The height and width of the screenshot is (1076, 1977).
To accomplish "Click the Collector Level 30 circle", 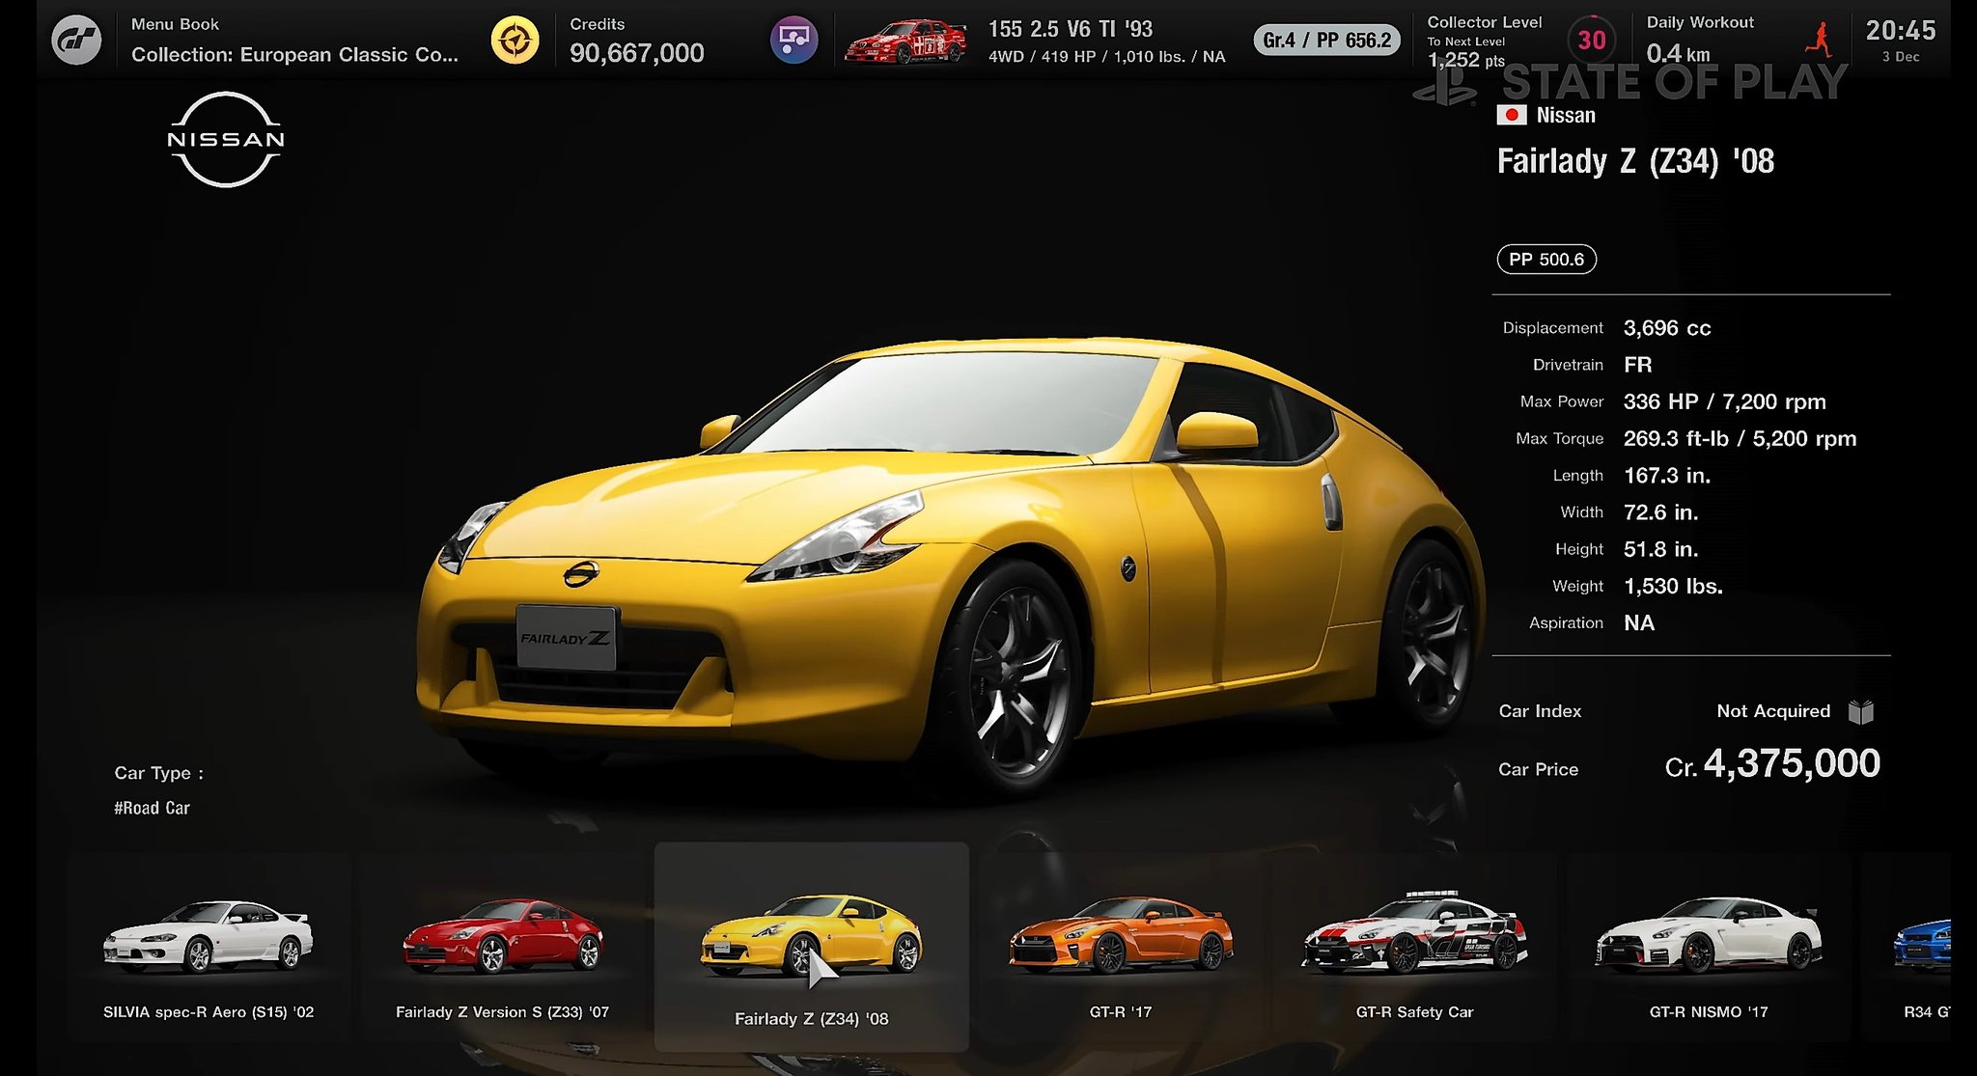I will pos(1591,40).
